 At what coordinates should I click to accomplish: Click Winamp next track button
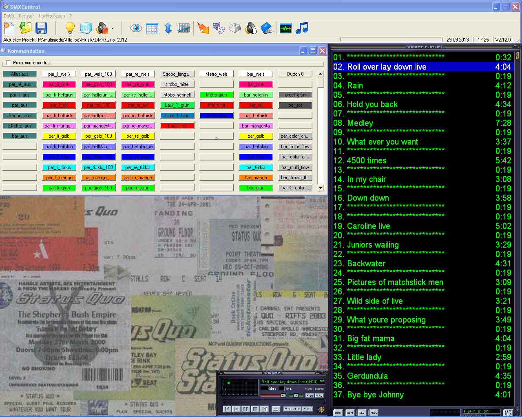(x=265, y=409)
